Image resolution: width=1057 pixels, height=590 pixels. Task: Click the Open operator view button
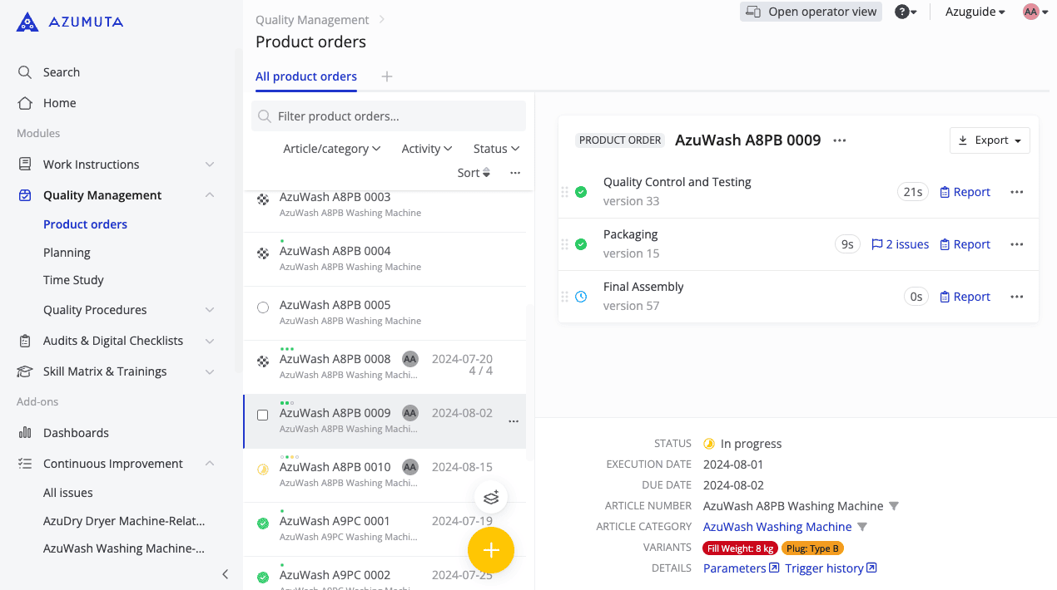(x=811, y=12)
